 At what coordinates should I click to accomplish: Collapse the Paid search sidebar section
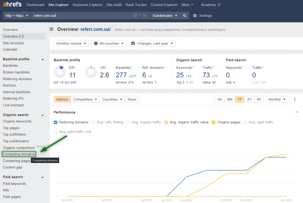pos(43,177)
